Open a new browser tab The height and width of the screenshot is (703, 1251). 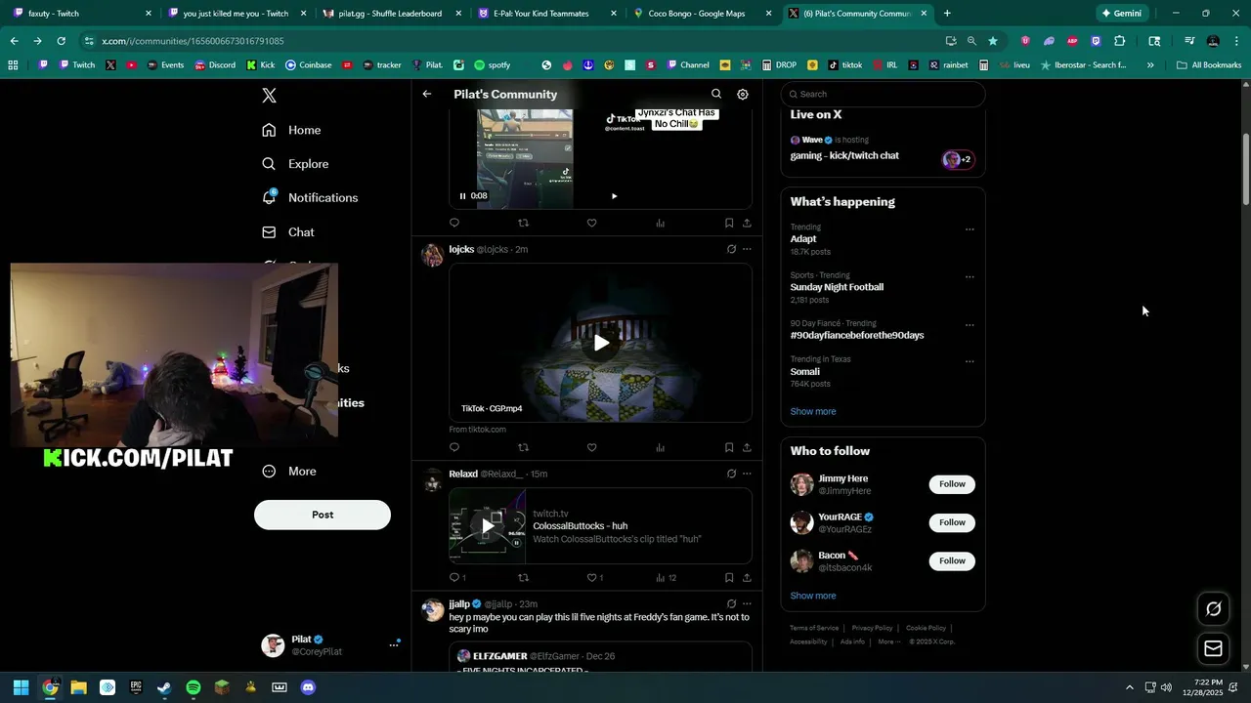[947, 14]
